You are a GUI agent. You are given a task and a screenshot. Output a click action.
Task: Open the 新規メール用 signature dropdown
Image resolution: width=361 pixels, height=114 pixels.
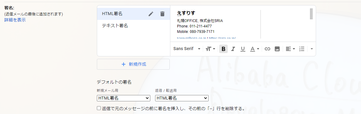(x=124, y=98)
